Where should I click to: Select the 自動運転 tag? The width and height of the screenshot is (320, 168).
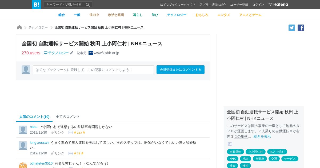[235, 152]
